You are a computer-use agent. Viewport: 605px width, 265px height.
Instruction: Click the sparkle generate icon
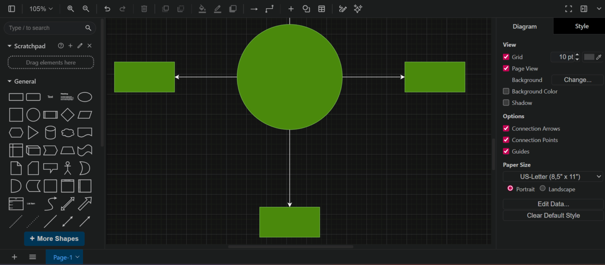point(358,9)
